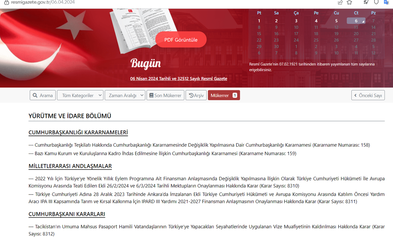
Task: Click the 07.02.1921 archive notice text
Action: coord(312,67)
